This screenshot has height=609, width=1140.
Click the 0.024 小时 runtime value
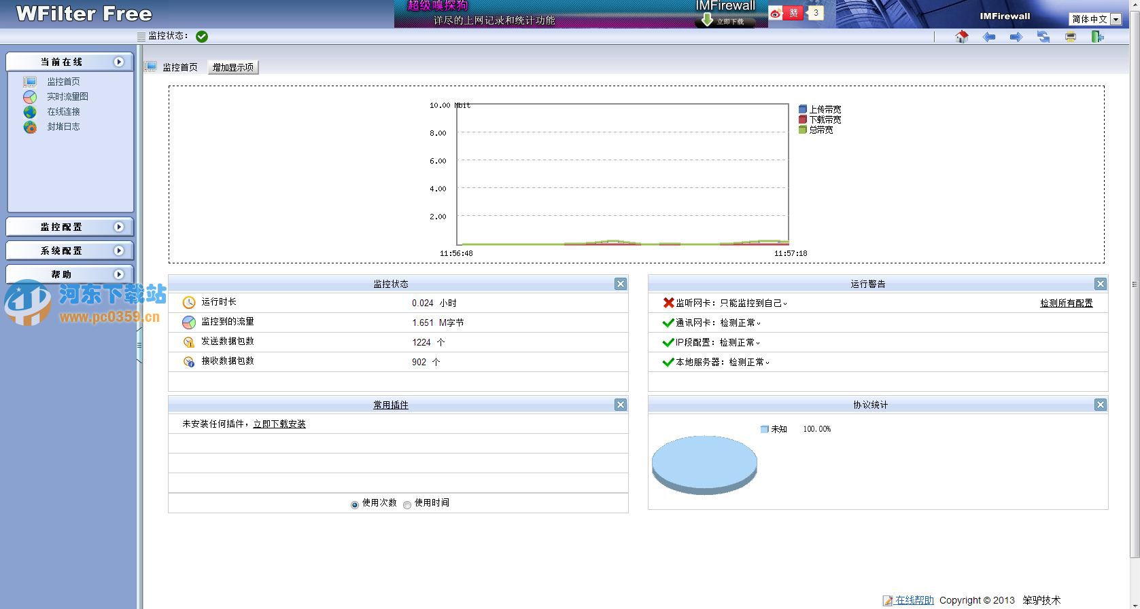tap(434, 303)
